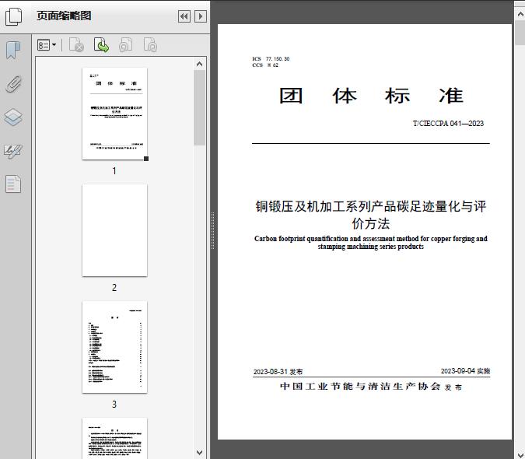Click the rotate pages clockwise icon
Image resolution: width=525 pixels, height=459 pixels.
pos(150,45)
